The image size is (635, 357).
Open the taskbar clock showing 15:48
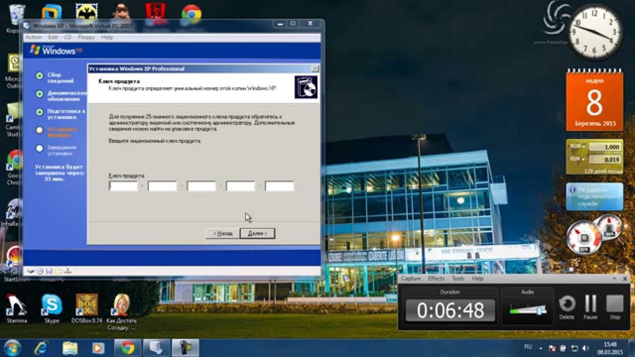[610, 348]
